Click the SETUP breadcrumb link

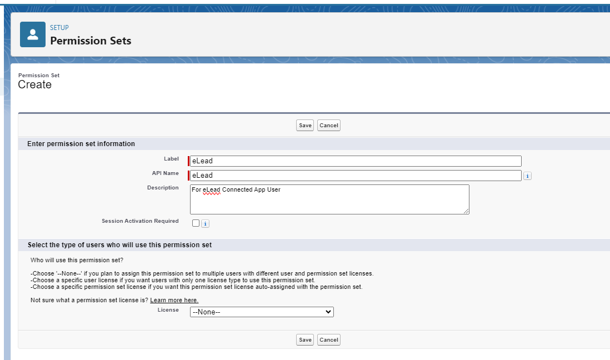[59, 27]
